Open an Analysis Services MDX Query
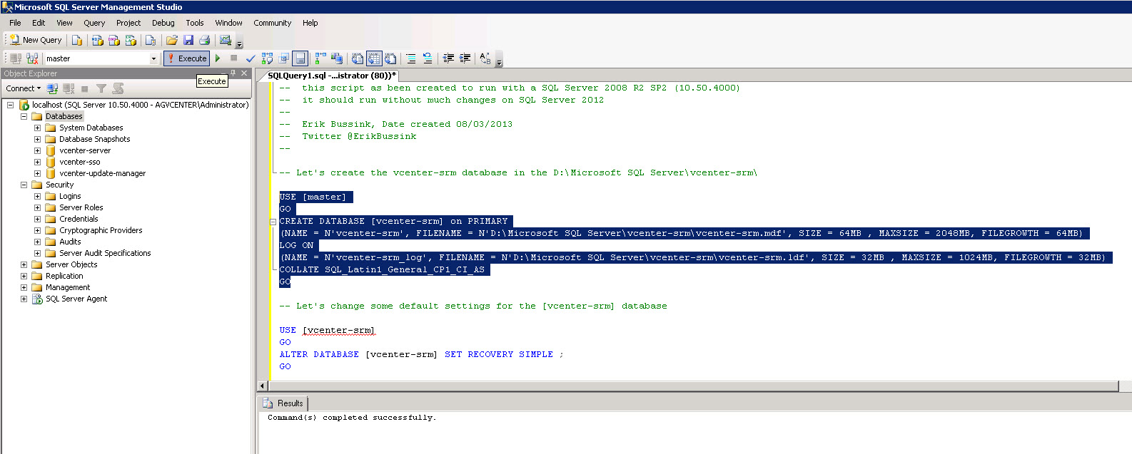This screenshot has height=454, width=1132. (x=98, y=40)
